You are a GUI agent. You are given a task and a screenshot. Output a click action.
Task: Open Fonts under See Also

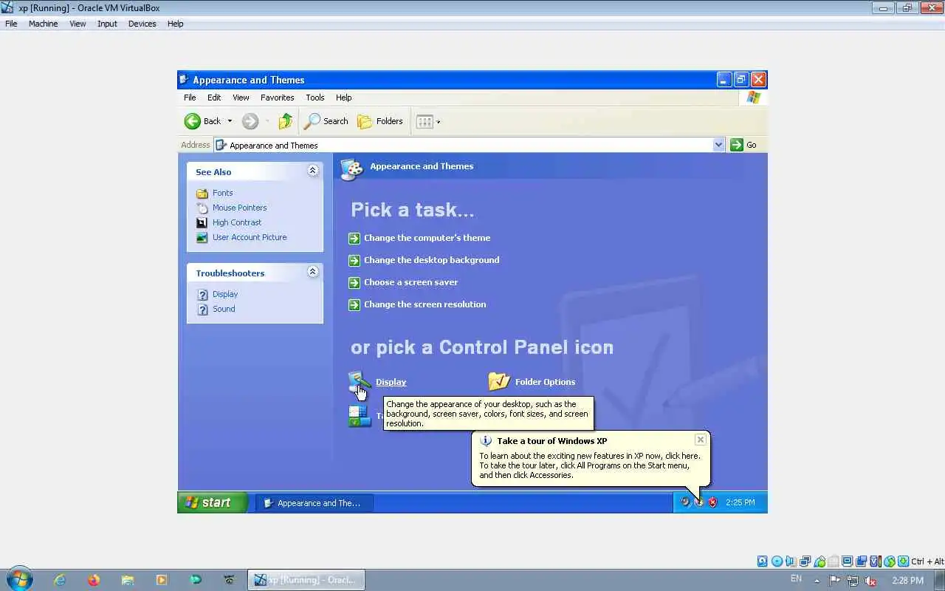point(222,193)
